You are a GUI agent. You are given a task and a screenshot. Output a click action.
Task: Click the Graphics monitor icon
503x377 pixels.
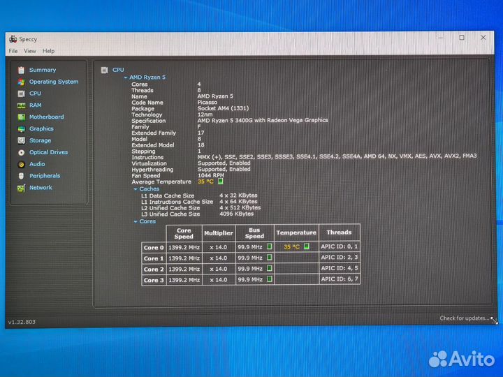point(21,129)
